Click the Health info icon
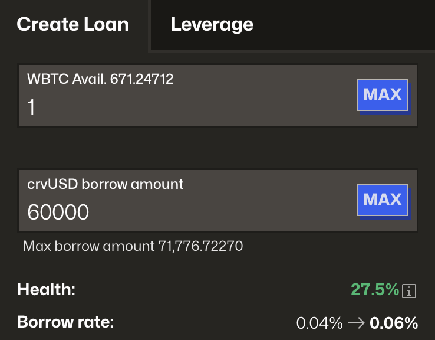435x340 pixels. (x=410, y=290)
